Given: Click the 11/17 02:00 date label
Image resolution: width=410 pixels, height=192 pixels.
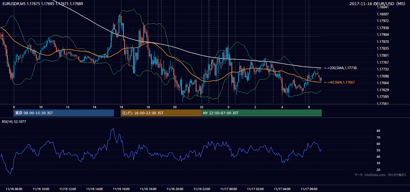Looking at the screenshot, I should [x=255, y=189].
